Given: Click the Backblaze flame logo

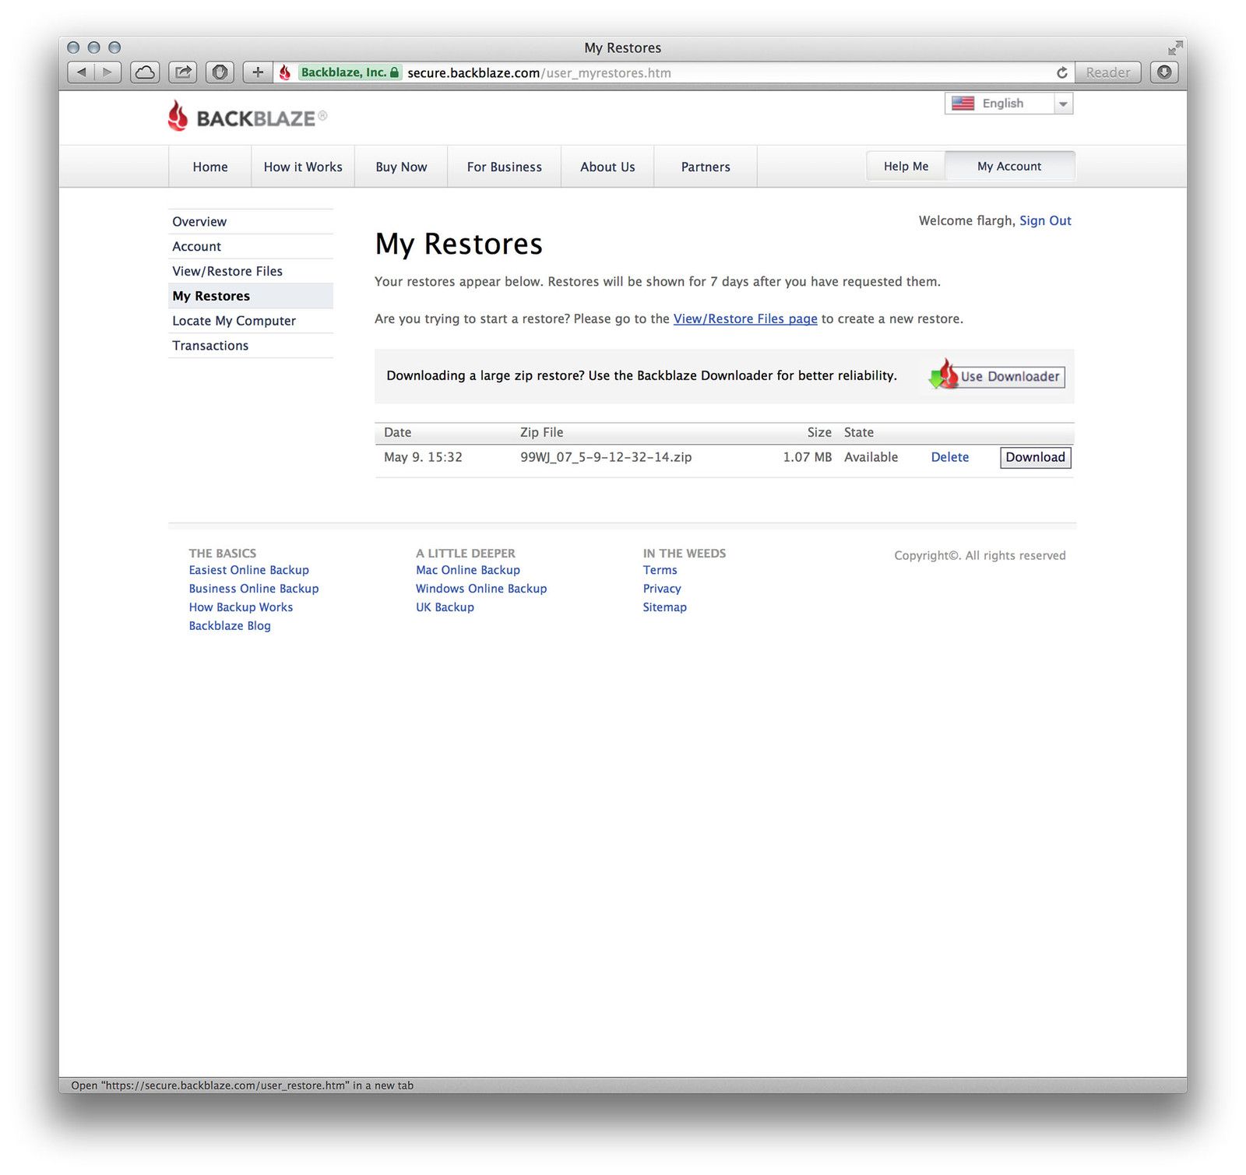Looking at the screenshot, I should coord(178,117).
